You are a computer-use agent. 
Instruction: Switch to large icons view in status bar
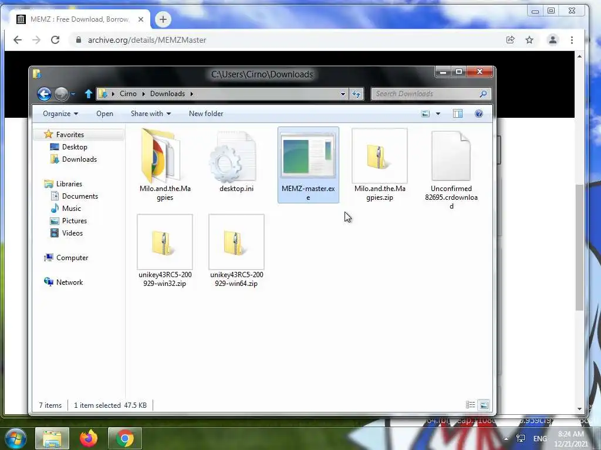click(x=484, y=405)
